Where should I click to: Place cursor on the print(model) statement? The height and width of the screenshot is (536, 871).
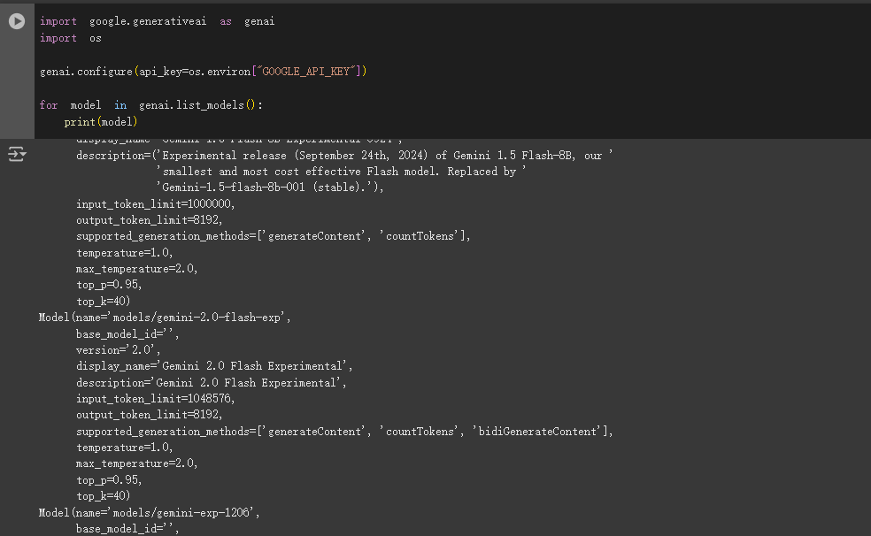pos(100,122)
